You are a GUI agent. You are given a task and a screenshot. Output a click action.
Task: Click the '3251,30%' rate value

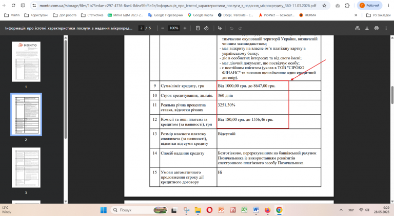[x=226, y=105]
